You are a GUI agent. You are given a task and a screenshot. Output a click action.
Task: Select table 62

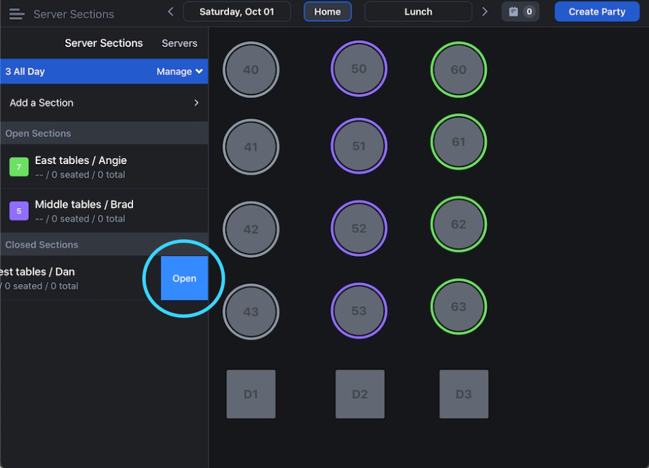(459, 224)
